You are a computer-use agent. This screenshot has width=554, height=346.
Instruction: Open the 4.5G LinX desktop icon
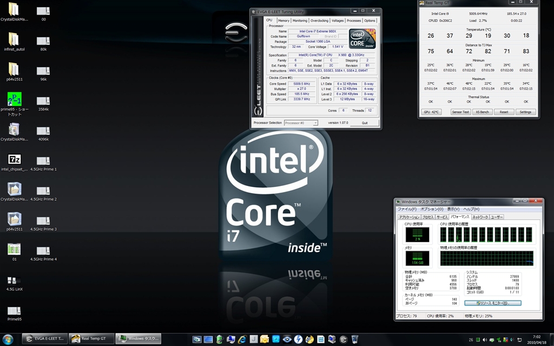pyautogui.click(x=14, y=280)
